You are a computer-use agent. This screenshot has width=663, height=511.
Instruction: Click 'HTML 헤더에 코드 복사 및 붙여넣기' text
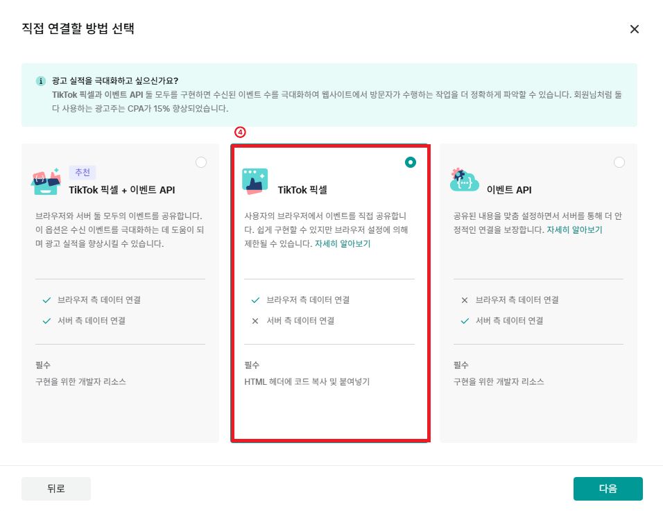coord(307,381)
